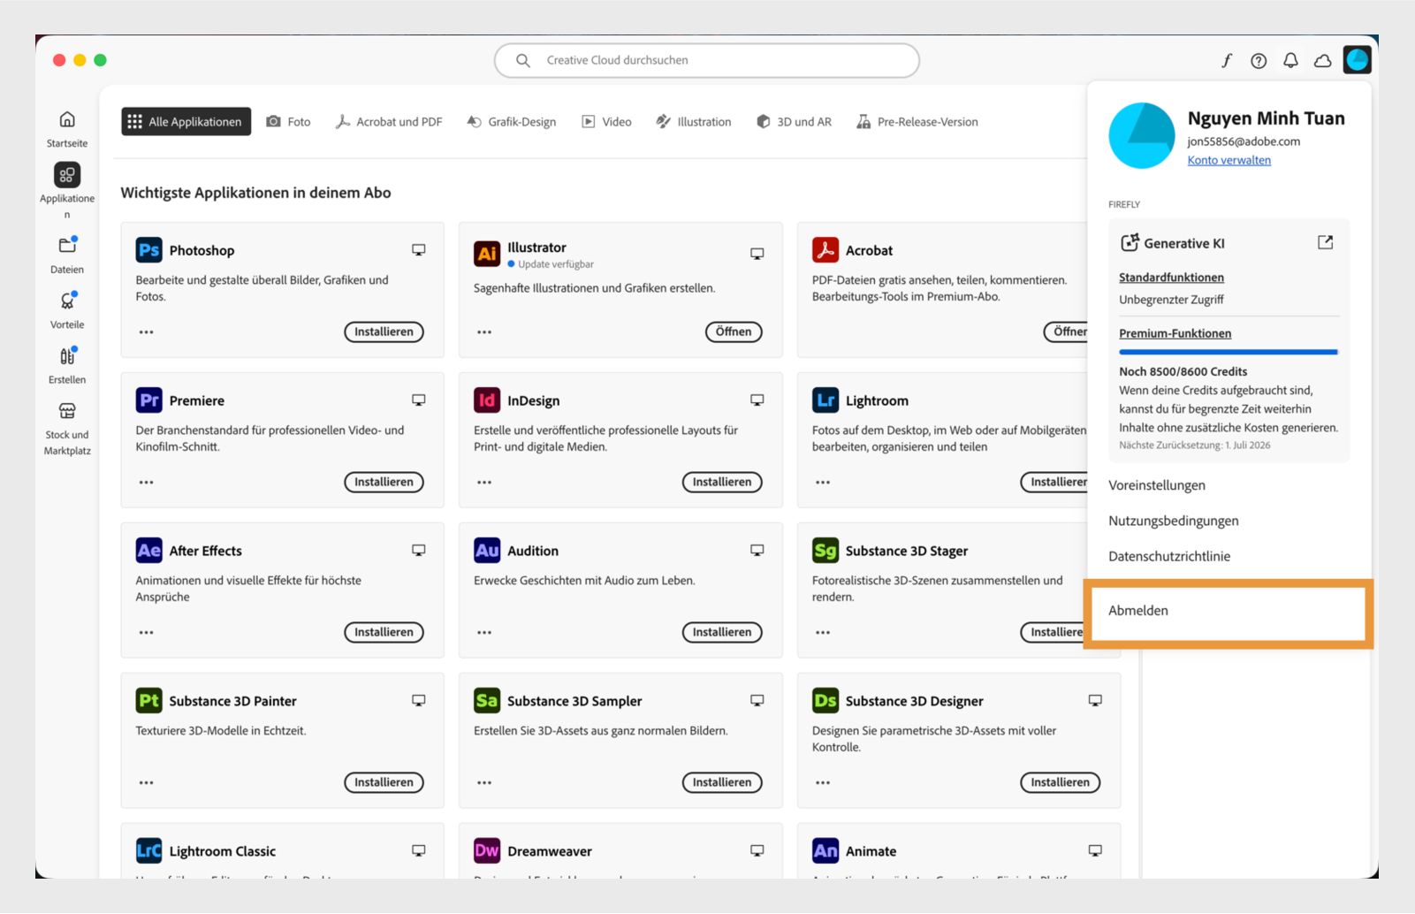Open the help question mark icon

click(1259, 60)
